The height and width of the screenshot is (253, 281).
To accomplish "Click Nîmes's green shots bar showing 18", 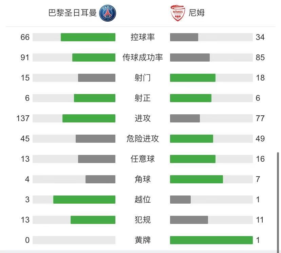I will [193, 78].
